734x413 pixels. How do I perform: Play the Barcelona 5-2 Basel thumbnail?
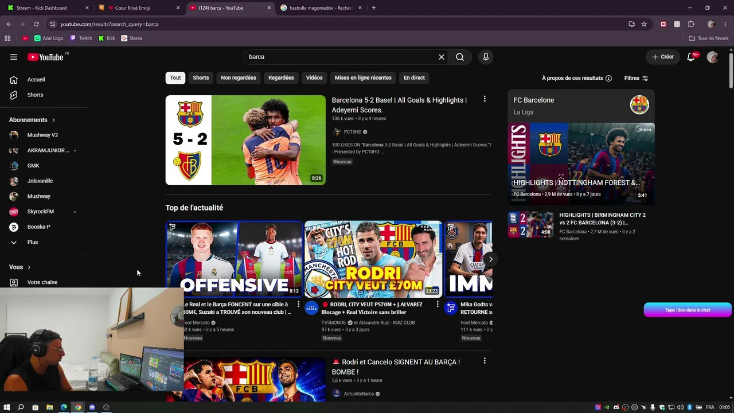(x=245, y=140)
